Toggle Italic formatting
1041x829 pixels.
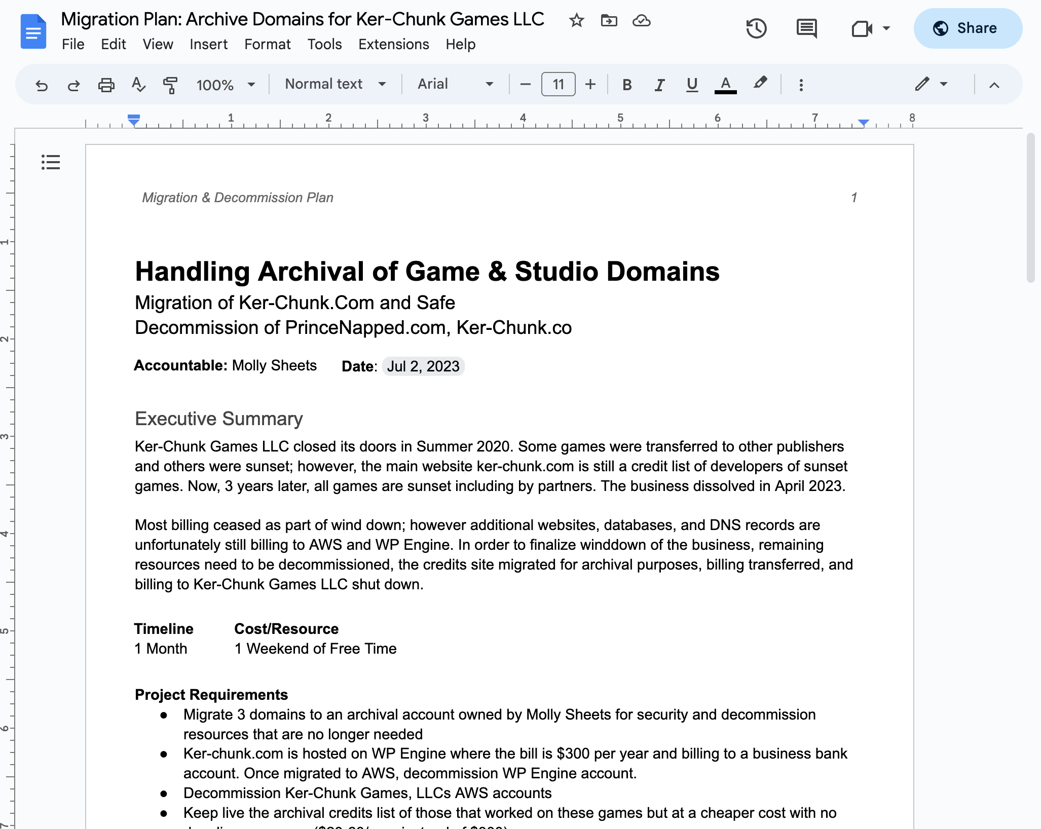(659, 85)
